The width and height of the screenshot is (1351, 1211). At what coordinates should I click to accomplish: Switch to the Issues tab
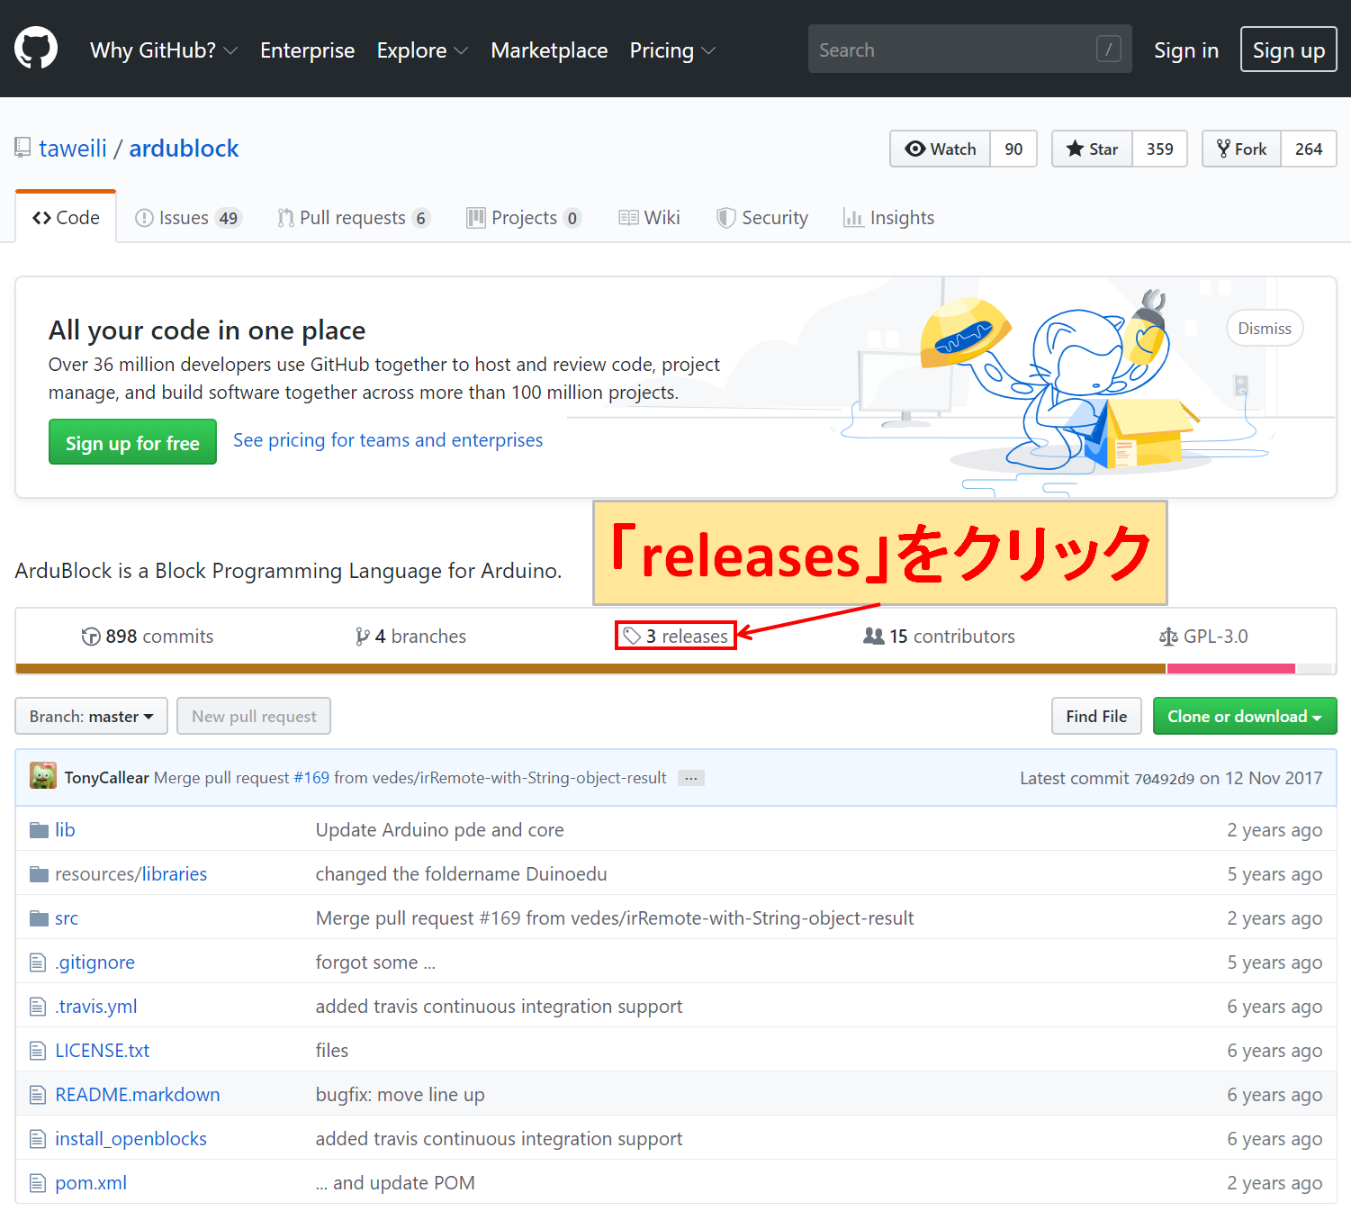click(x=187, y=218)
